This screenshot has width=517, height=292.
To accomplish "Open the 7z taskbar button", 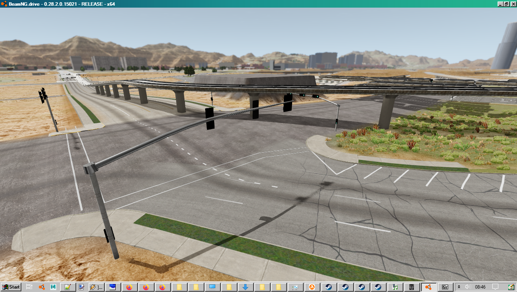I will tap(445, 287).
